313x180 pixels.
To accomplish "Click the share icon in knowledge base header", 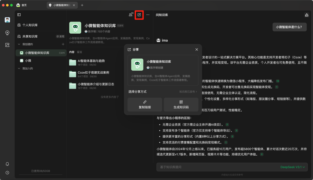I will click(x=139, y=15).
